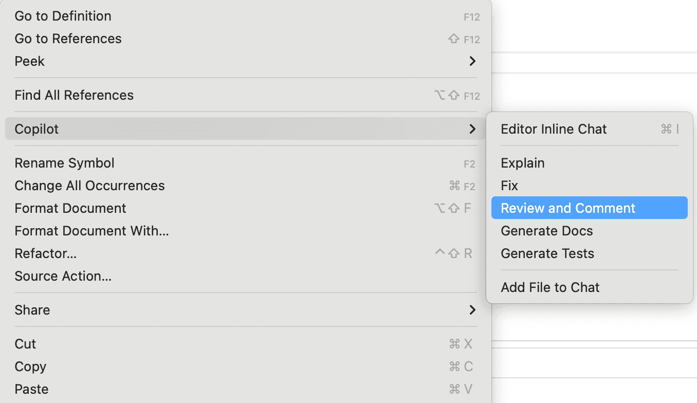
Task: Open the Refactor… menu item
Action: tap(46, 253)
